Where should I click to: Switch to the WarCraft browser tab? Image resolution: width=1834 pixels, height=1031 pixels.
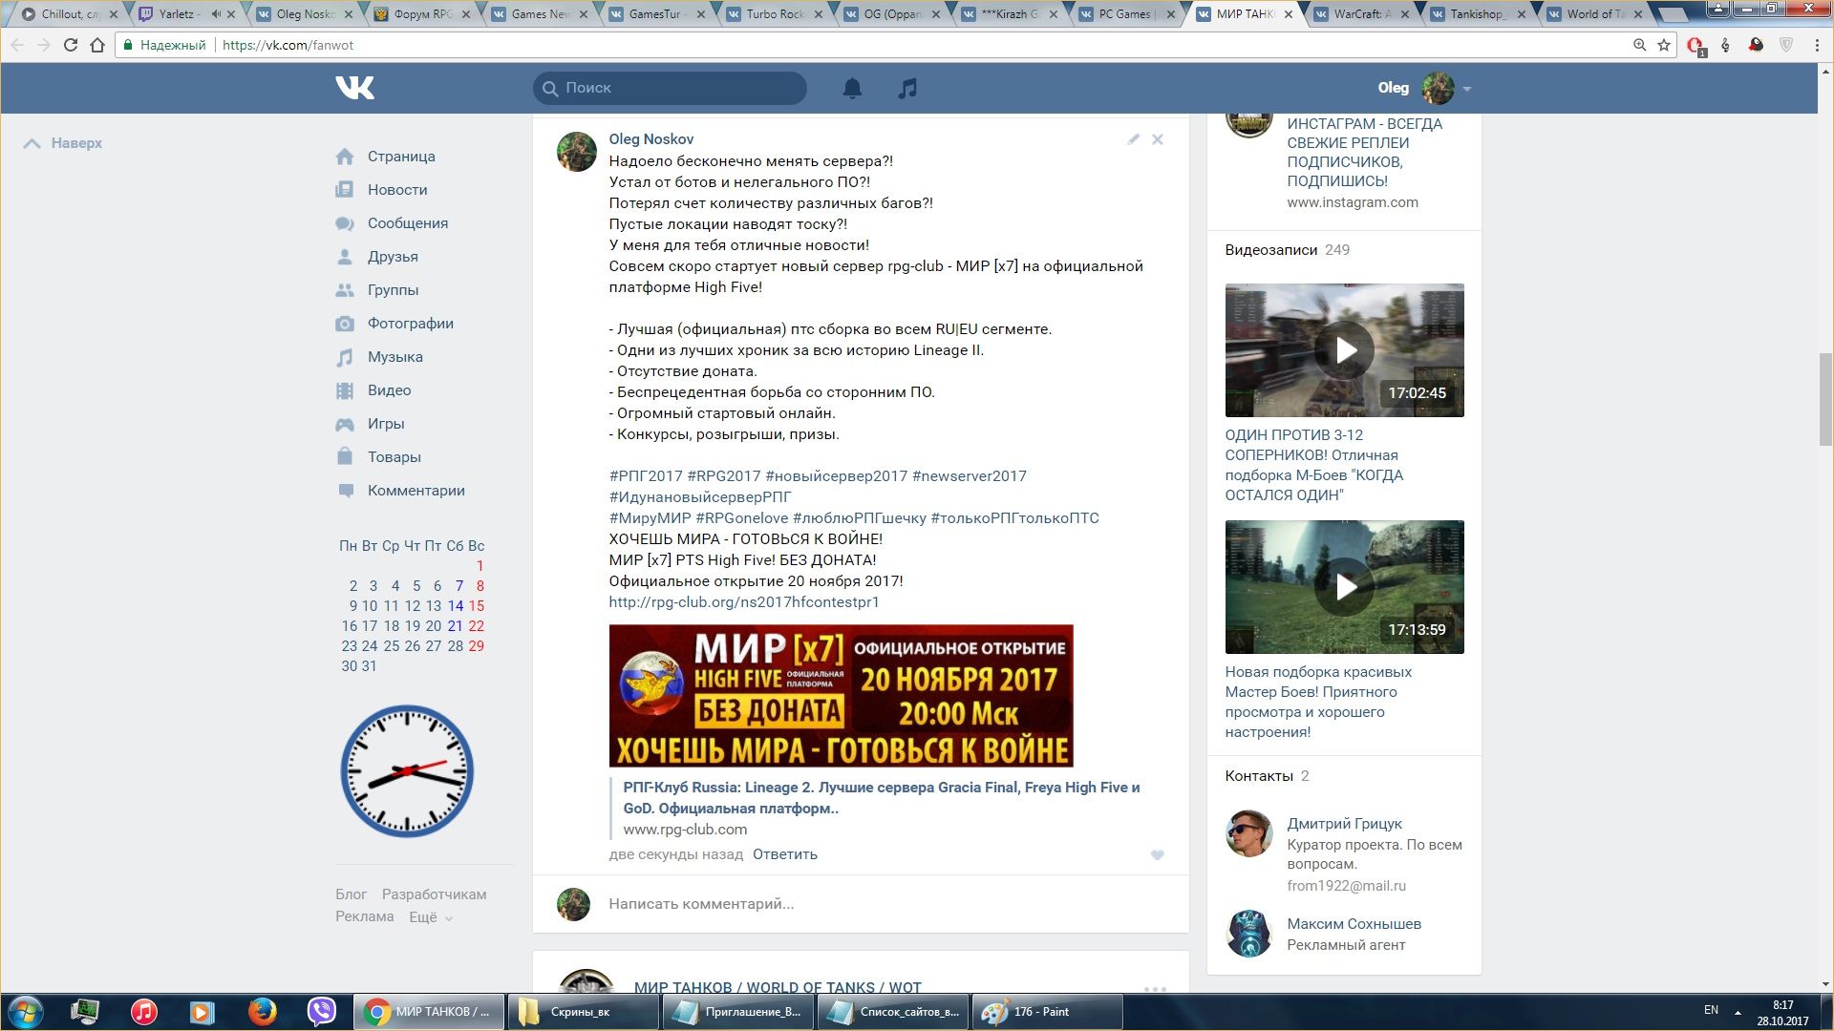click(x=1356, y=14)
